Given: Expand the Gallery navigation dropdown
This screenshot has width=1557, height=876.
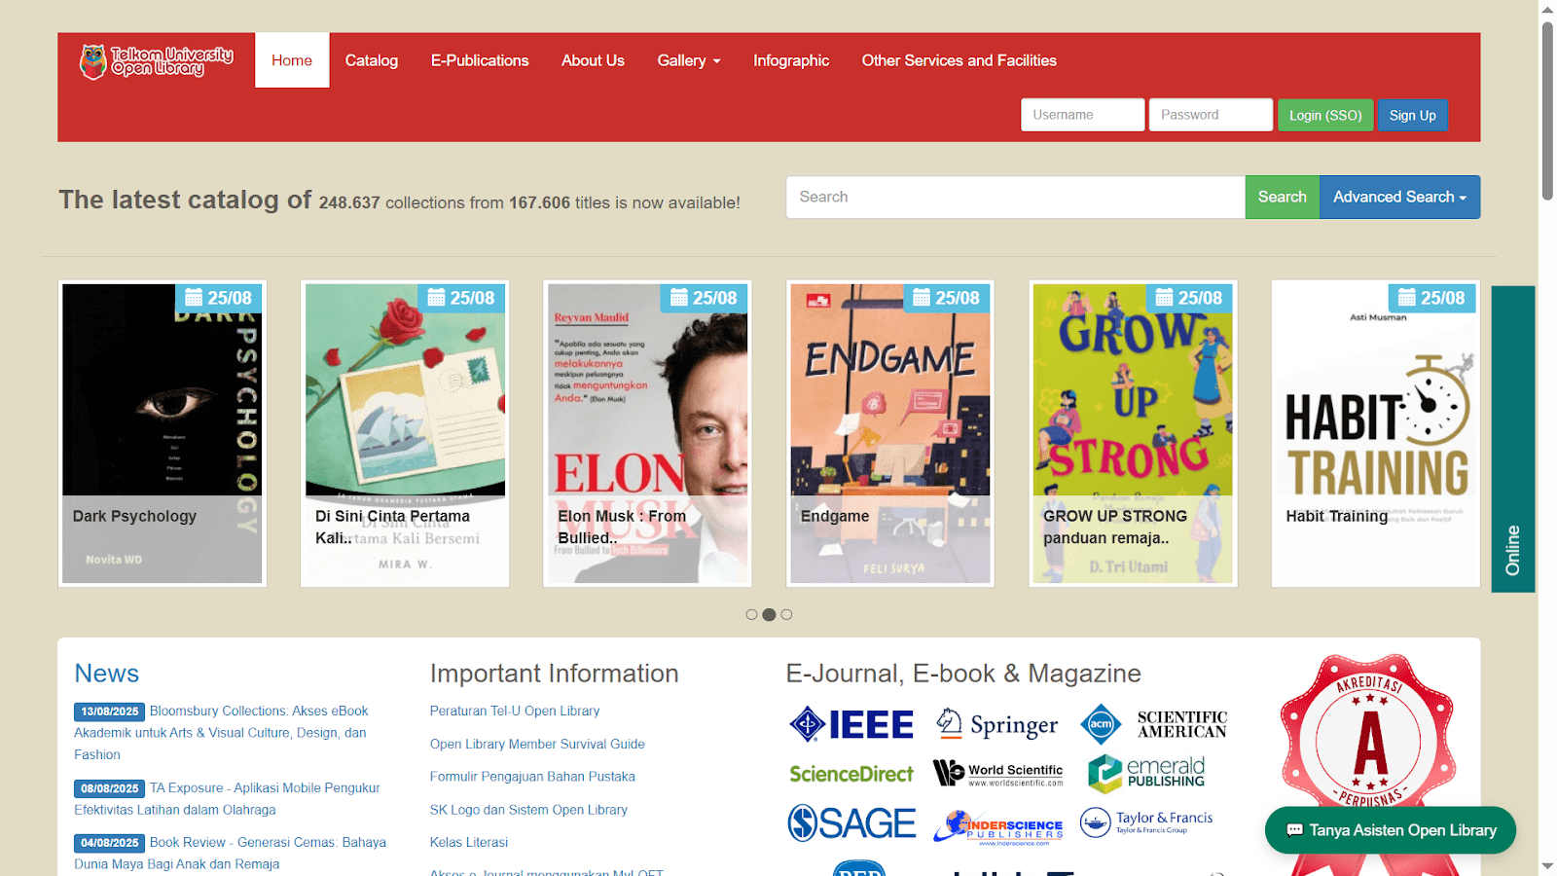Looking at the screenshot, I should coord(688,60).
